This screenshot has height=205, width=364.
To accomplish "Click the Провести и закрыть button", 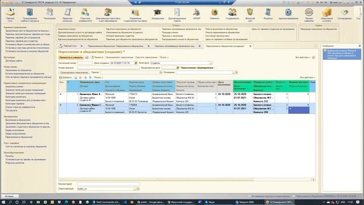I will 71,57.
